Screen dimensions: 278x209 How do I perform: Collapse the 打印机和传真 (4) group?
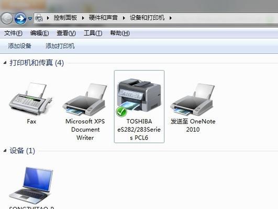5,63
